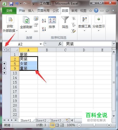The height and width of the screenshot is (130, 118).
Task: Switch to Sheet2 tab
Action: 41,120
